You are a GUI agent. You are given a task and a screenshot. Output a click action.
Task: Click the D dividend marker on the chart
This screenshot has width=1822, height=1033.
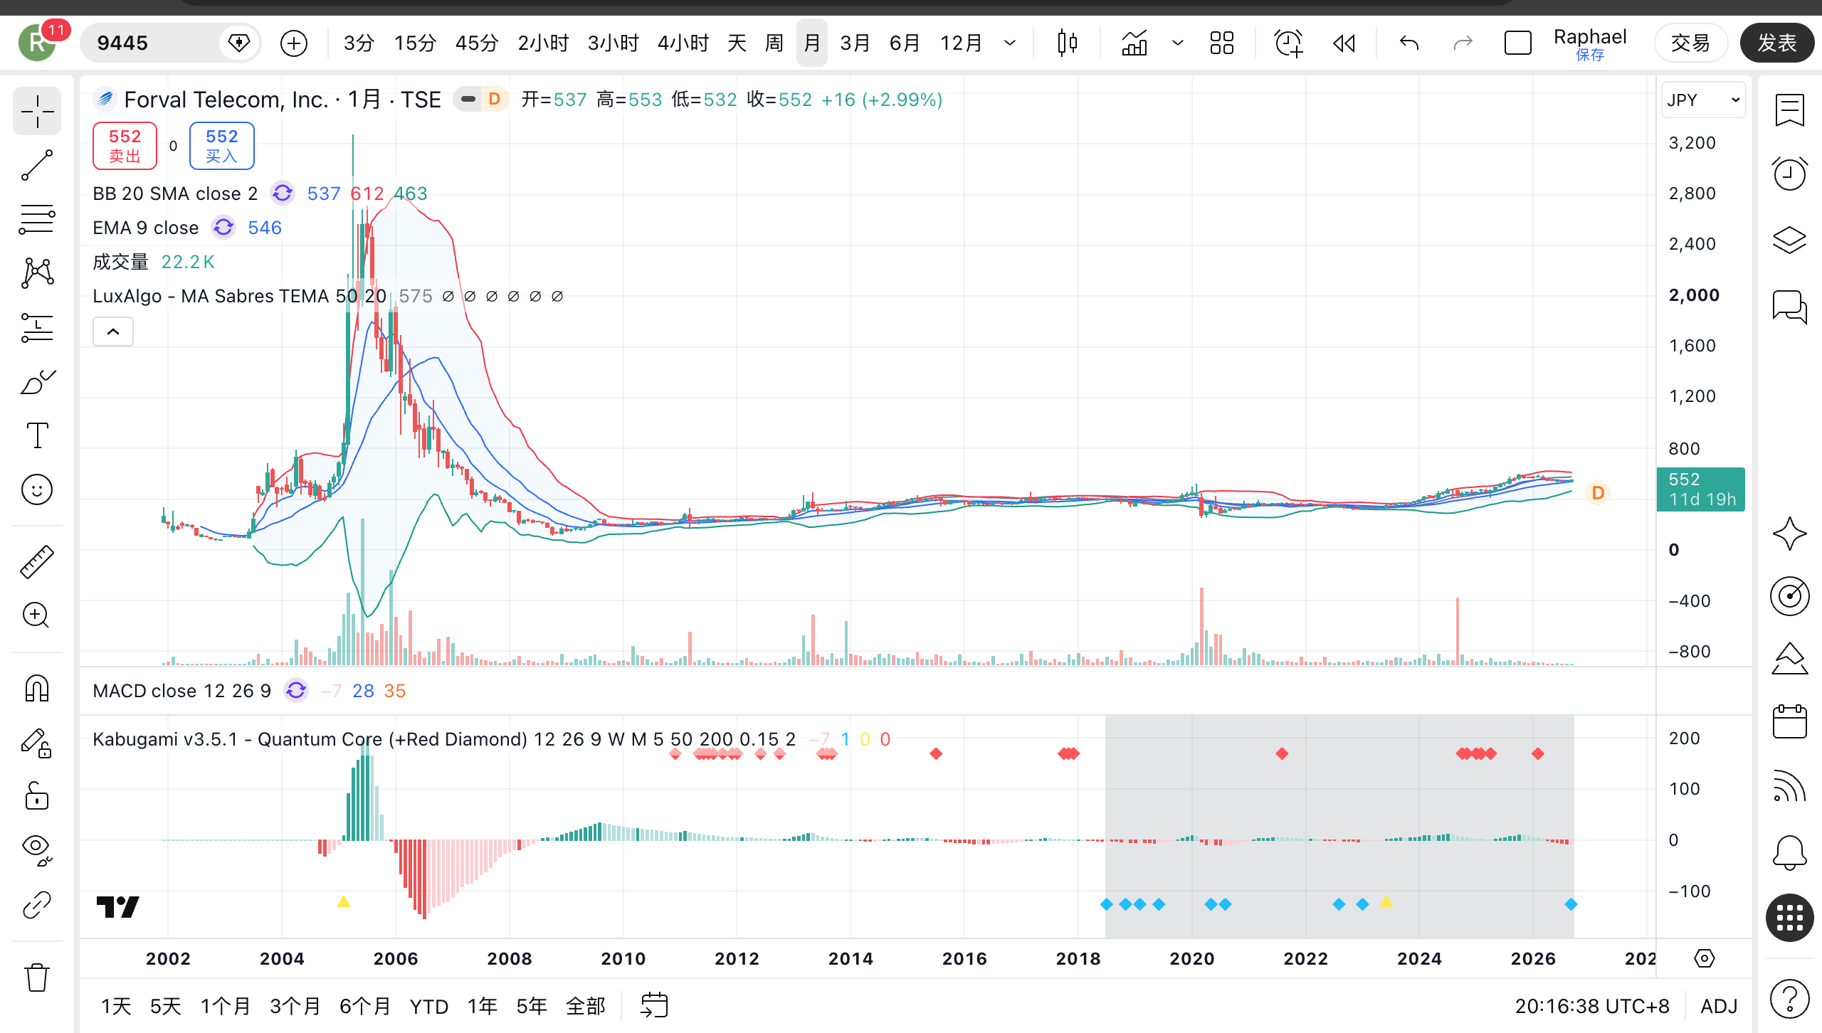[x=1598, y=492]
